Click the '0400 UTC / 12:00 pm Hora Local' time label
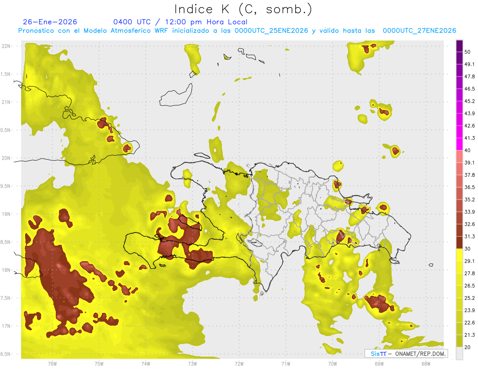 pos(180,22)
